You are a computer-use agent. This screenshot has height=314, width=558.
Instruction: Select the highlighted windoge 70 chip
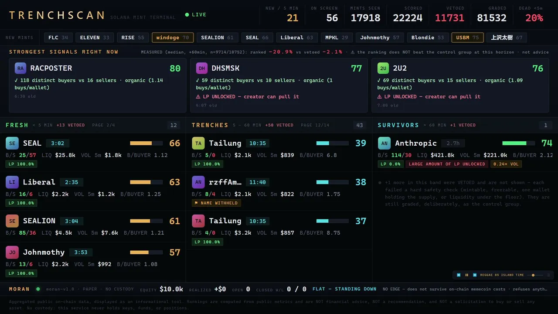click(173, 38)
